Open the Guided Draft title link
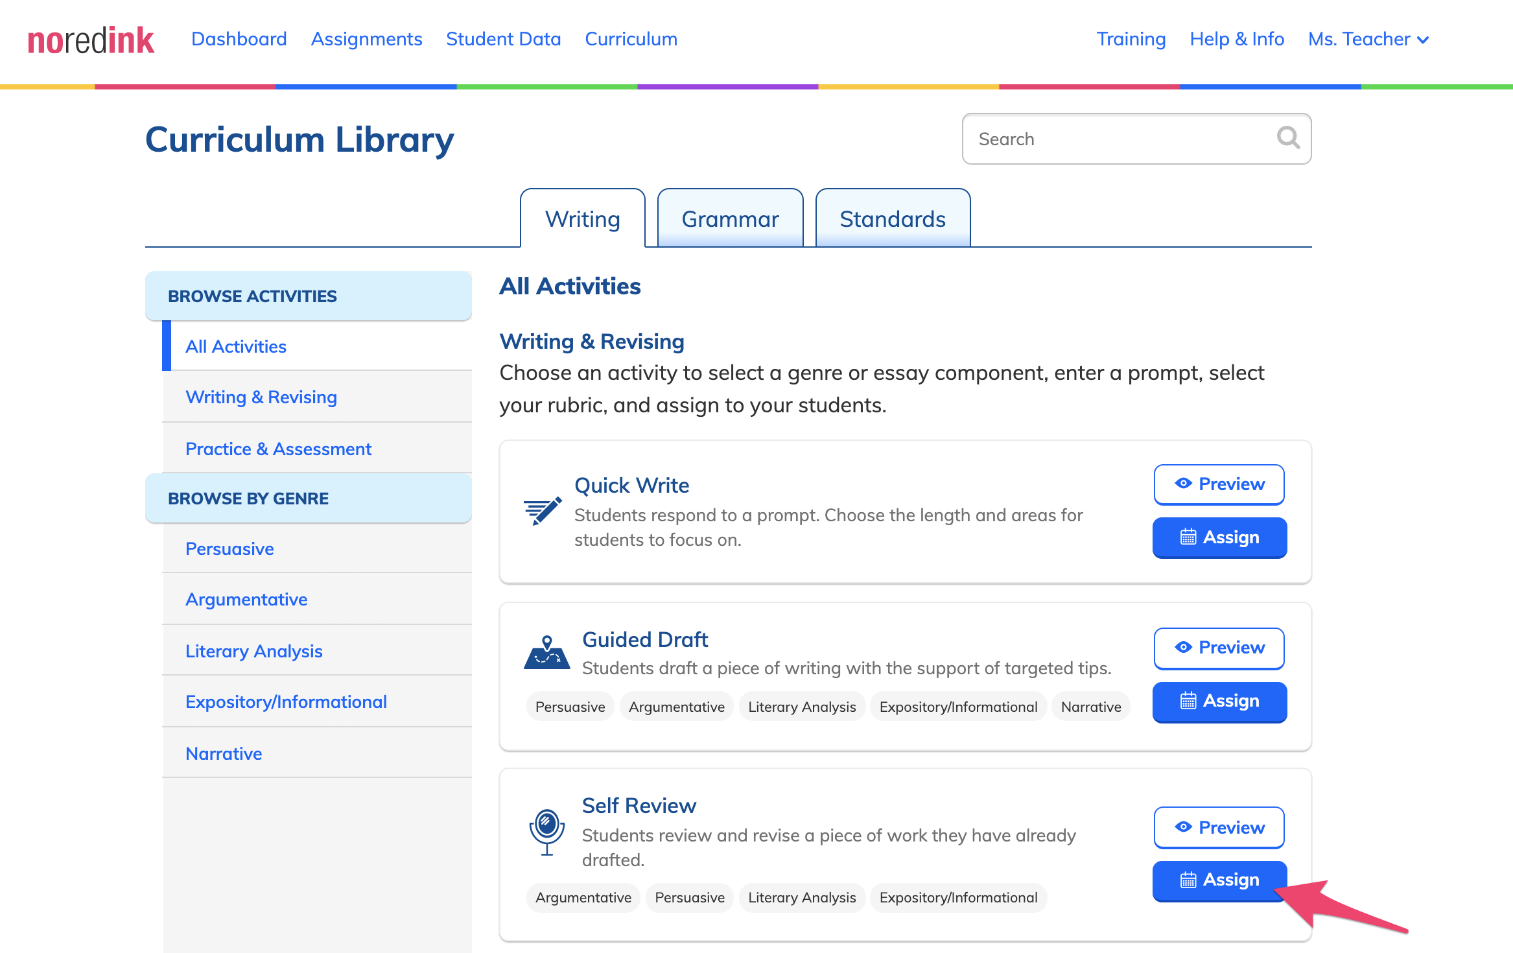The height and width of the screenshot is (953, 1513). coord(645,639)
